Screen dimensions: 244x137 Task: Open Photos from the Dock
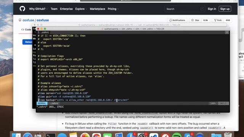85,135
